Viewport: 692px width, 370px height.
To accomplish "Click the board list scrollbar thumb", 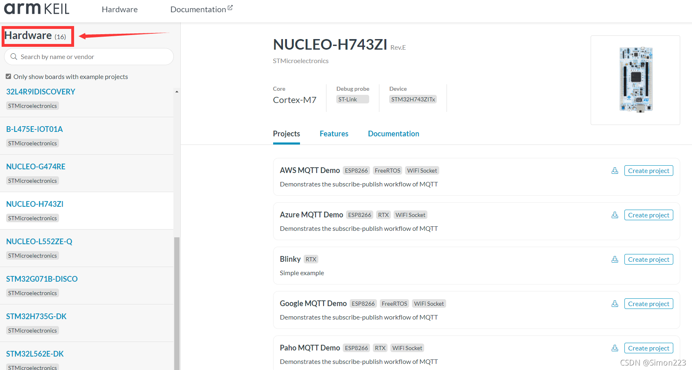I will [x=177, y=303].
